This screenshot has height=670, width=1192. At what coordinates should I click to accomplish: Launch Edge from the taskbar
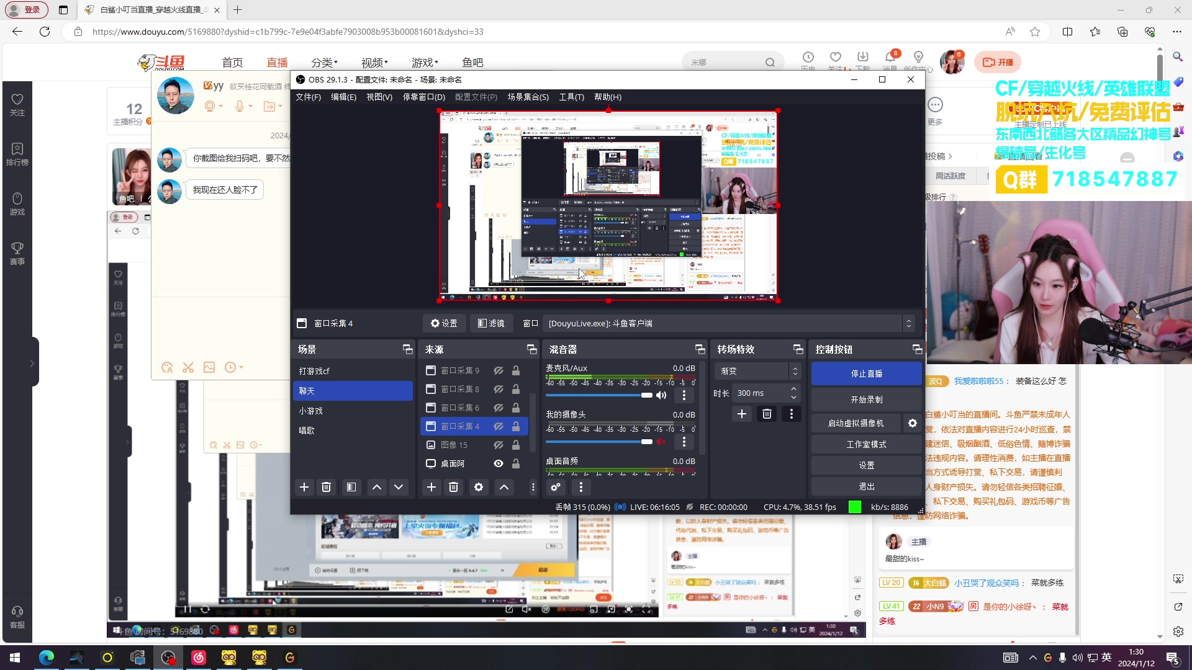[x=47, y=657]
